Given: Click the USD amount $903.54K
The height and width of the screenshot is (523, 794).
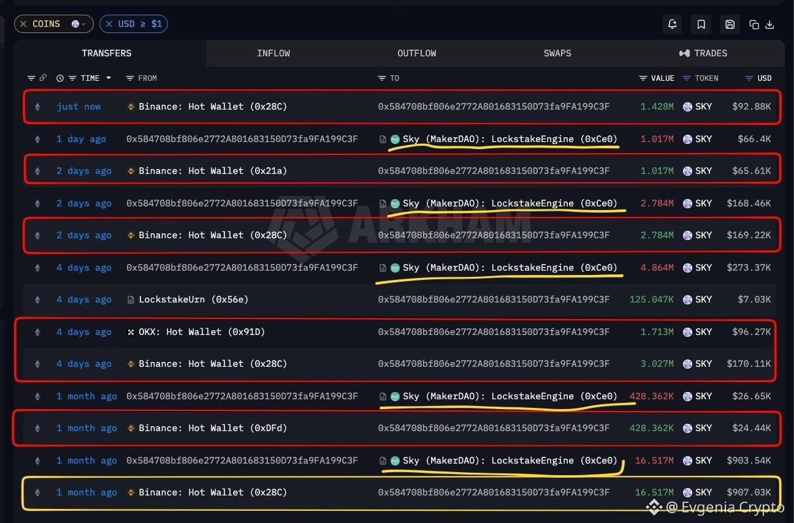Looking at the screenshot, I should tap(749, 461).
